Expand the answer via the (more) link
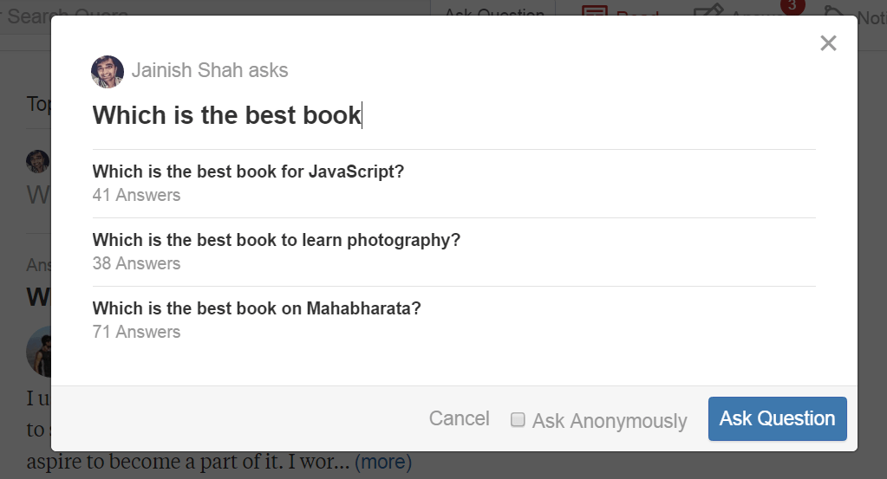This screenshot has width=887, height=479. (x=383, y=462)
